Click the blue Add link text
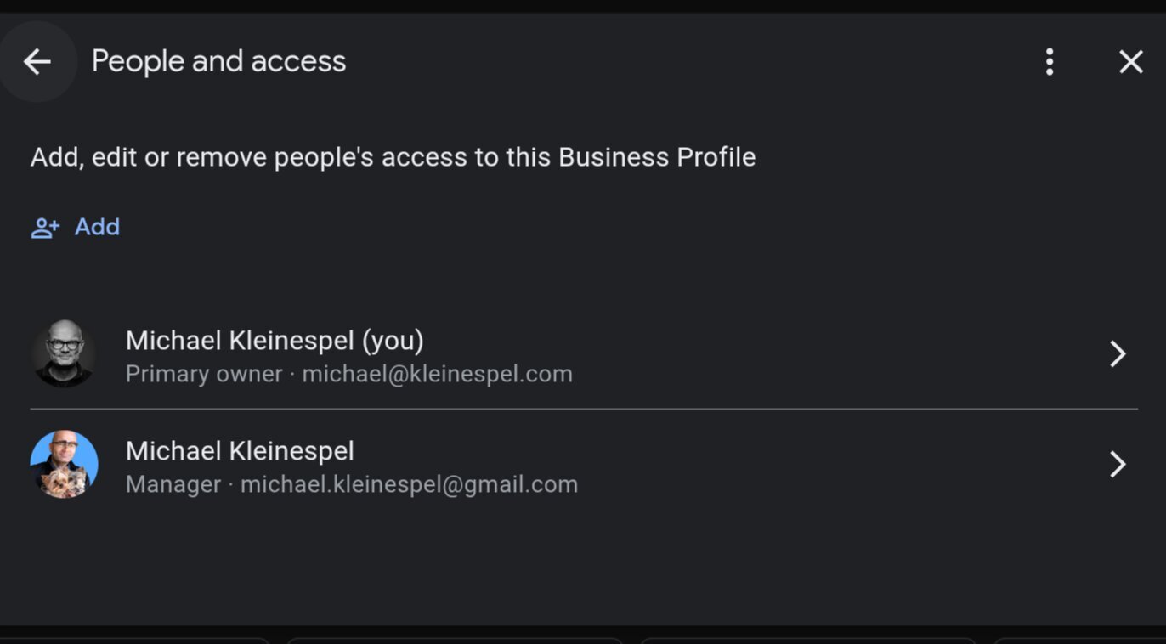Screen dimensions: 1166x644 [x=97, y=227]
